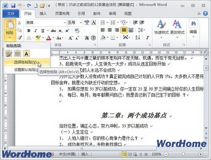Click the bullets list icon

pyautogui.click(x=103, y=22)
